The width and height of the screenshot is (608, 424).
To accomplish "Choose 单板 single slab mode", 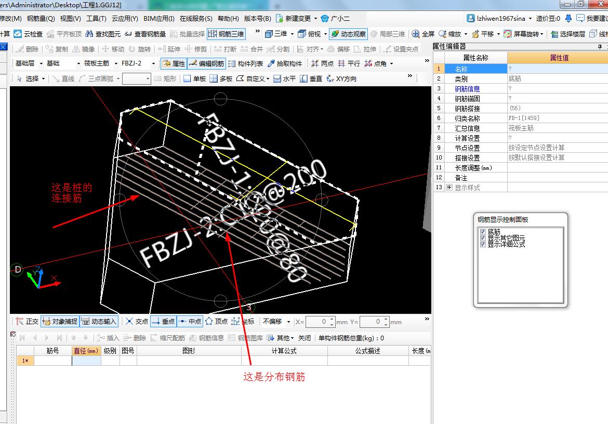I will [195, 78].
